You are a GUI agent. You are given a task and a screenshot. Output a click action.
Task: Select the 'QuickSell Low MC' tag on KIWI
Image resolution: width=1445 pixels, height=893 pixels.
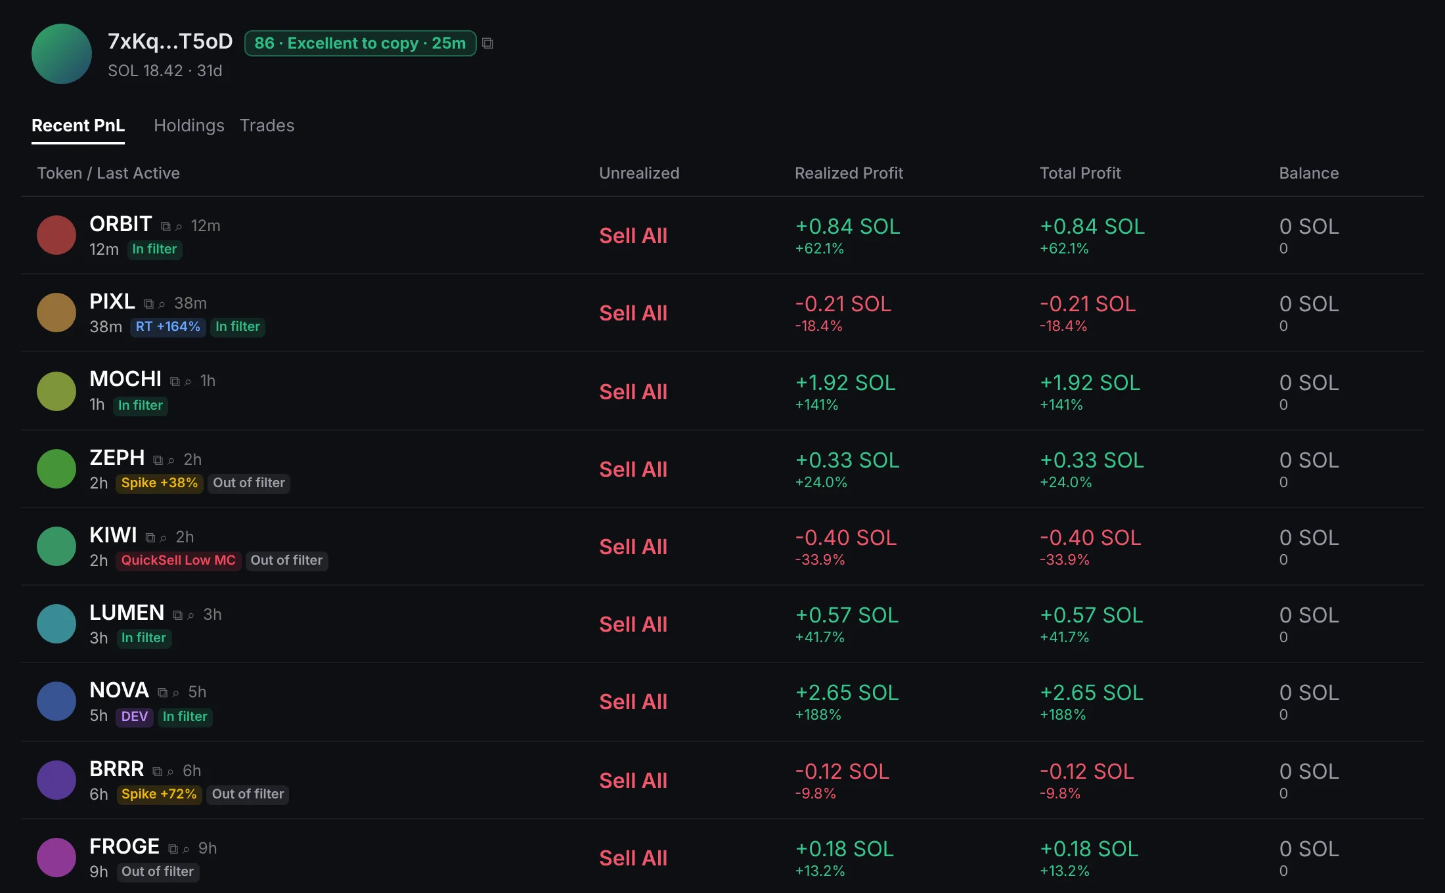coord(179,561)
